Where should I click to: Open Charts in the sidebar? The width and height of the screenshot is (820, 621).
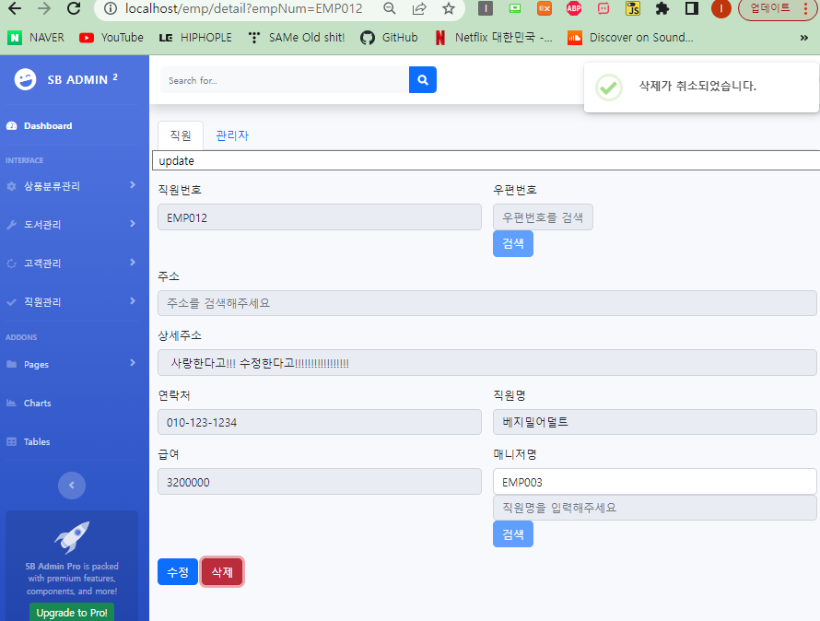[x=29, y=403]
